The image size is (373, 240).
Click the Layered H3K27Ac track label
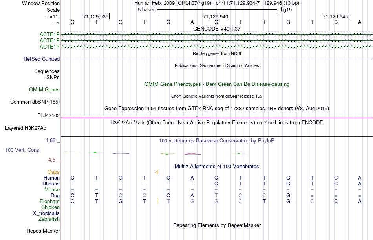click(26, 128)
